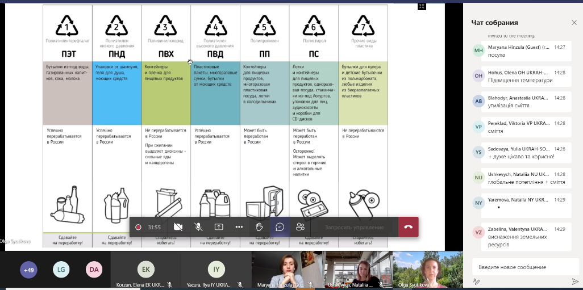Close the Чат собрания panel
The image size is (583, 290).
[574, 22]
